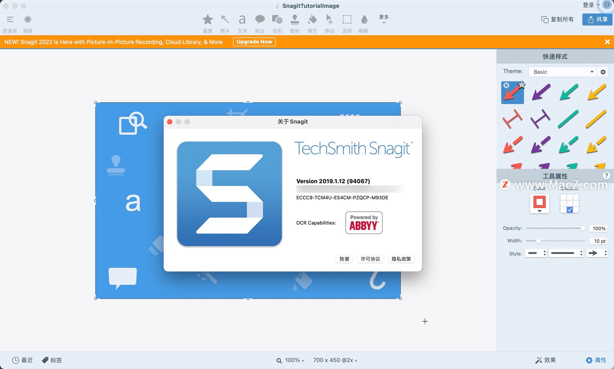Select the Fill tool
The image size is (614, 369).
click(312, 20)
